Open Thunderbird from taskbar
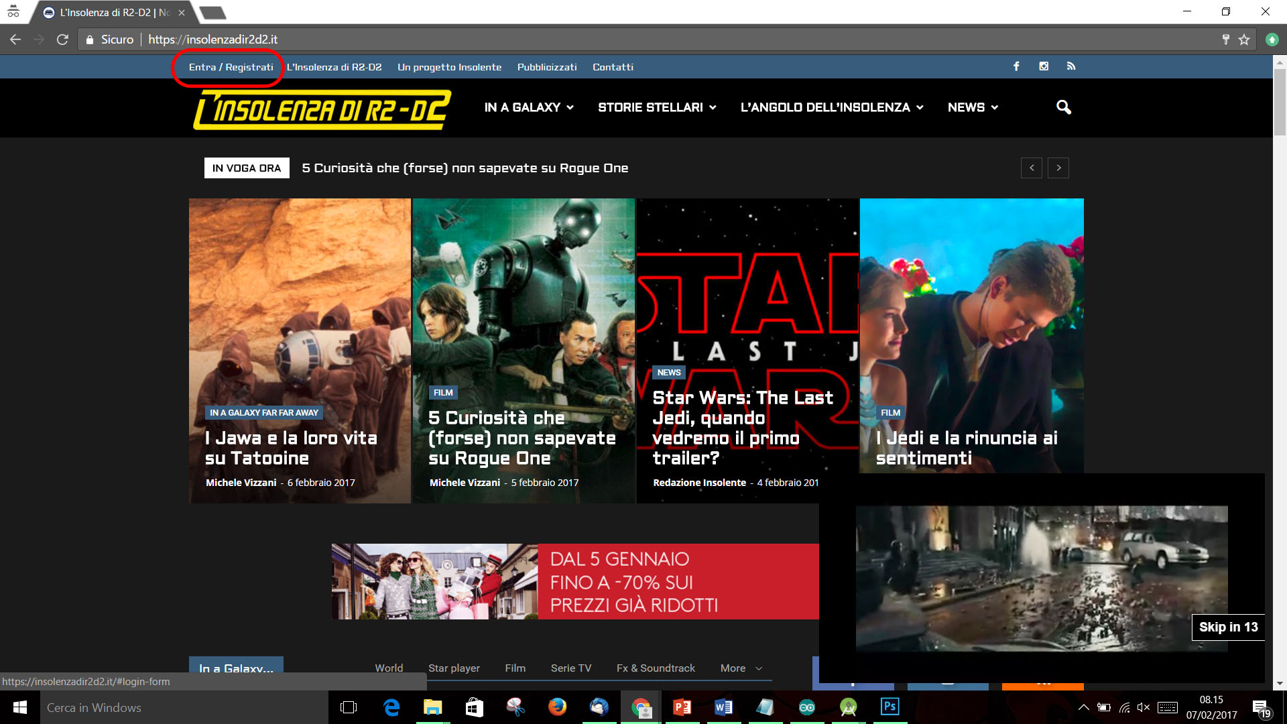 coord(599,707)
